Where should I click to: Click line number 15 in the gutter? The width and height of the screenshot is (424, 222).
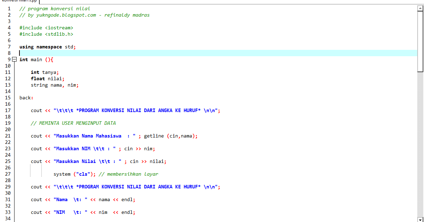(9, 98)
